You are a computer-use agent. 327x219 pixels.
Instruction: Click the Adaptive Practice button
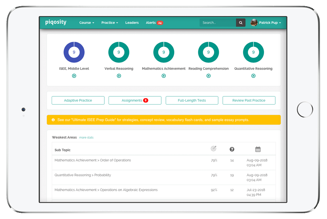point(78,100)
